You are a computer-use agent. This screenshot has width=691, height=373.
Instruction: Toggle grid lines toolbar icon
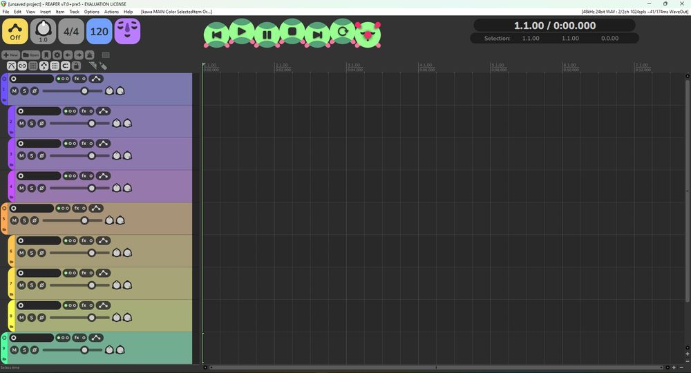(x=55, y=66)
